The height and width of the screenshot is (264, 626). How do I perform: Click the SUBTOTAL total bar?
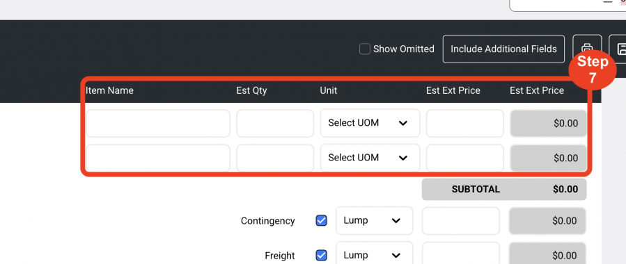[x=504, y=189]
